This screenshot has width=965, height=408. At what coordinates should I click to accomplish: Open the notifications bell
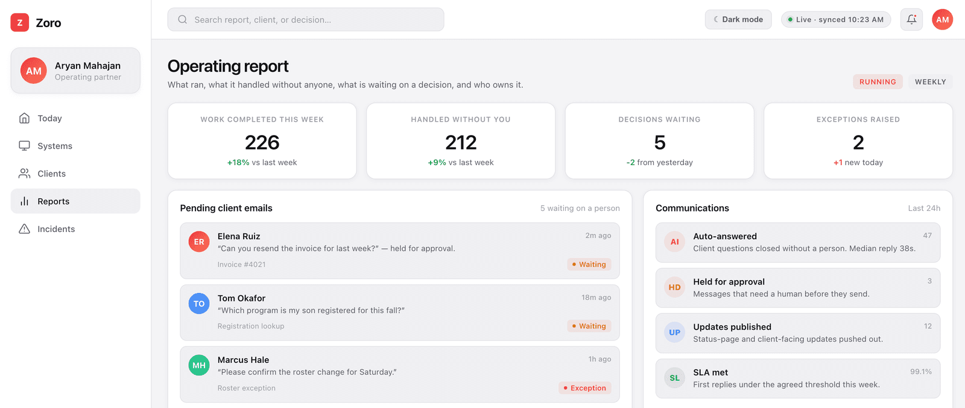911,19
